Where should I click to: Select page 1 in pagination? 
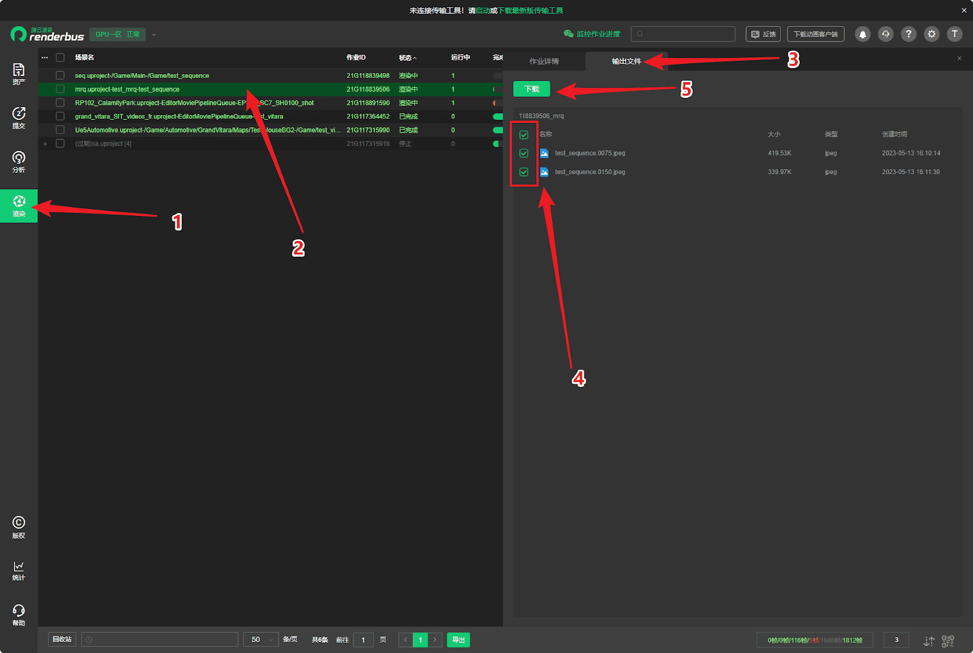[x=420, y=640]
